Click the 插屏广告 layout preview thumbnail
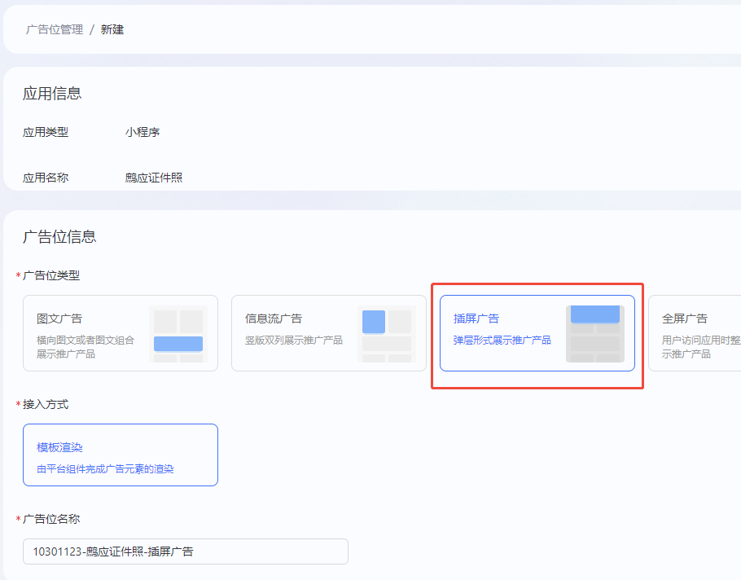Viewport: 741px width, 580px height. pos(595,334)
